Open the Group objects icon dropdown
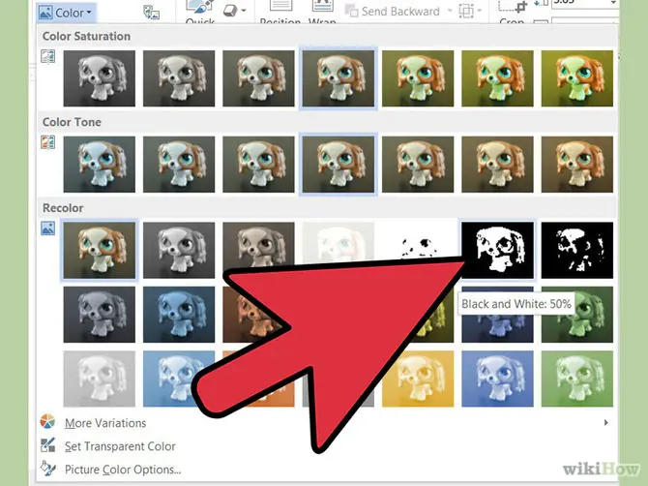 (x=470, y=12)
